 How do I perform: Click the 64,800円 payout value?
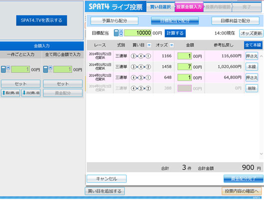[x=233, y=77]
